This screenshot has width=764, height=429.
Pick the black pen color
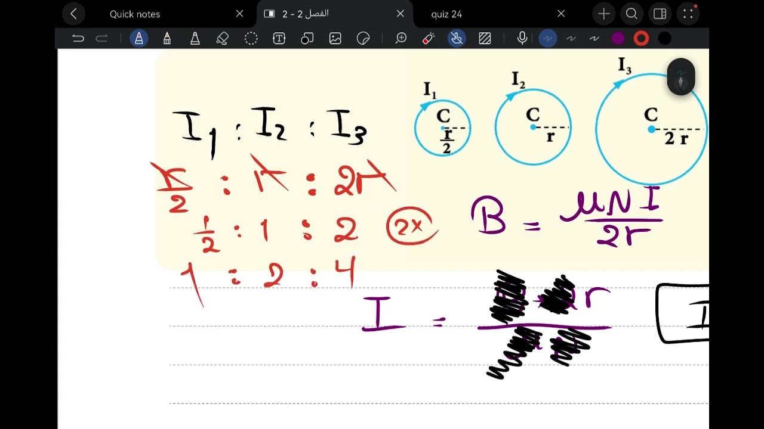pyautogui.click(x=664, y=39)
